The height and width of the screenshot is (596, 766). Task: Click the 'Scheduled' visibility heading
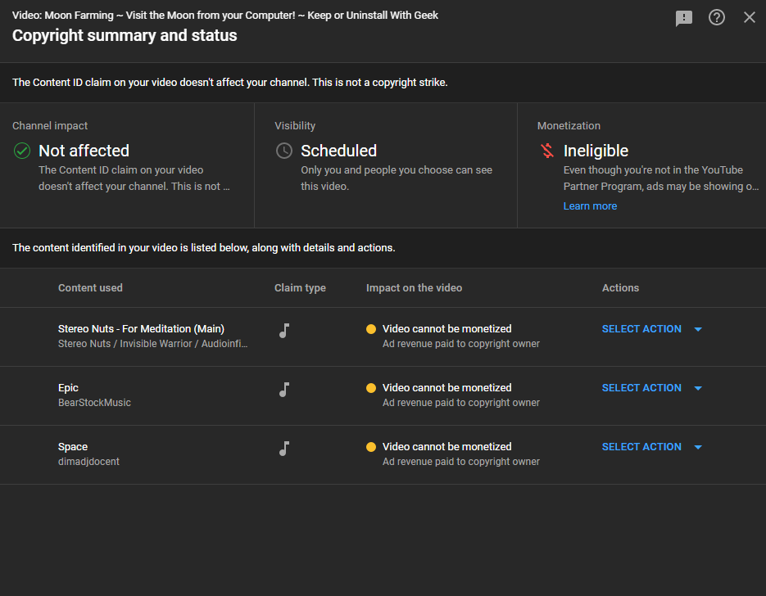pyautogui.click(x=338, y=151)
